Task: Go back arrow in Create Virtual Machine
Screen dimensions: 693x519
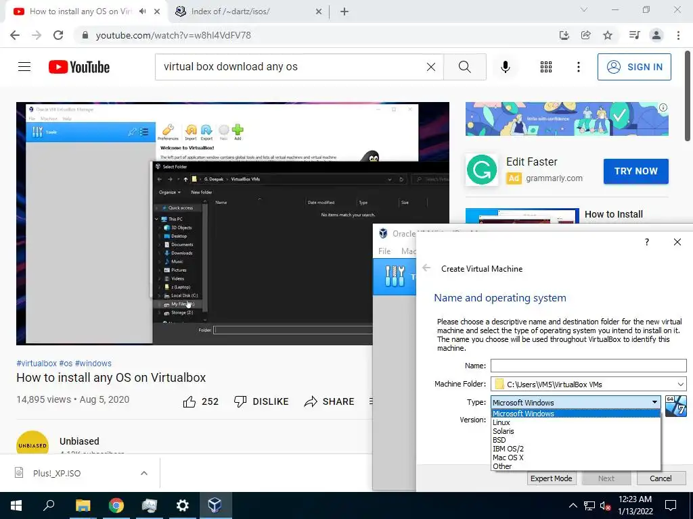Action: 426,268
